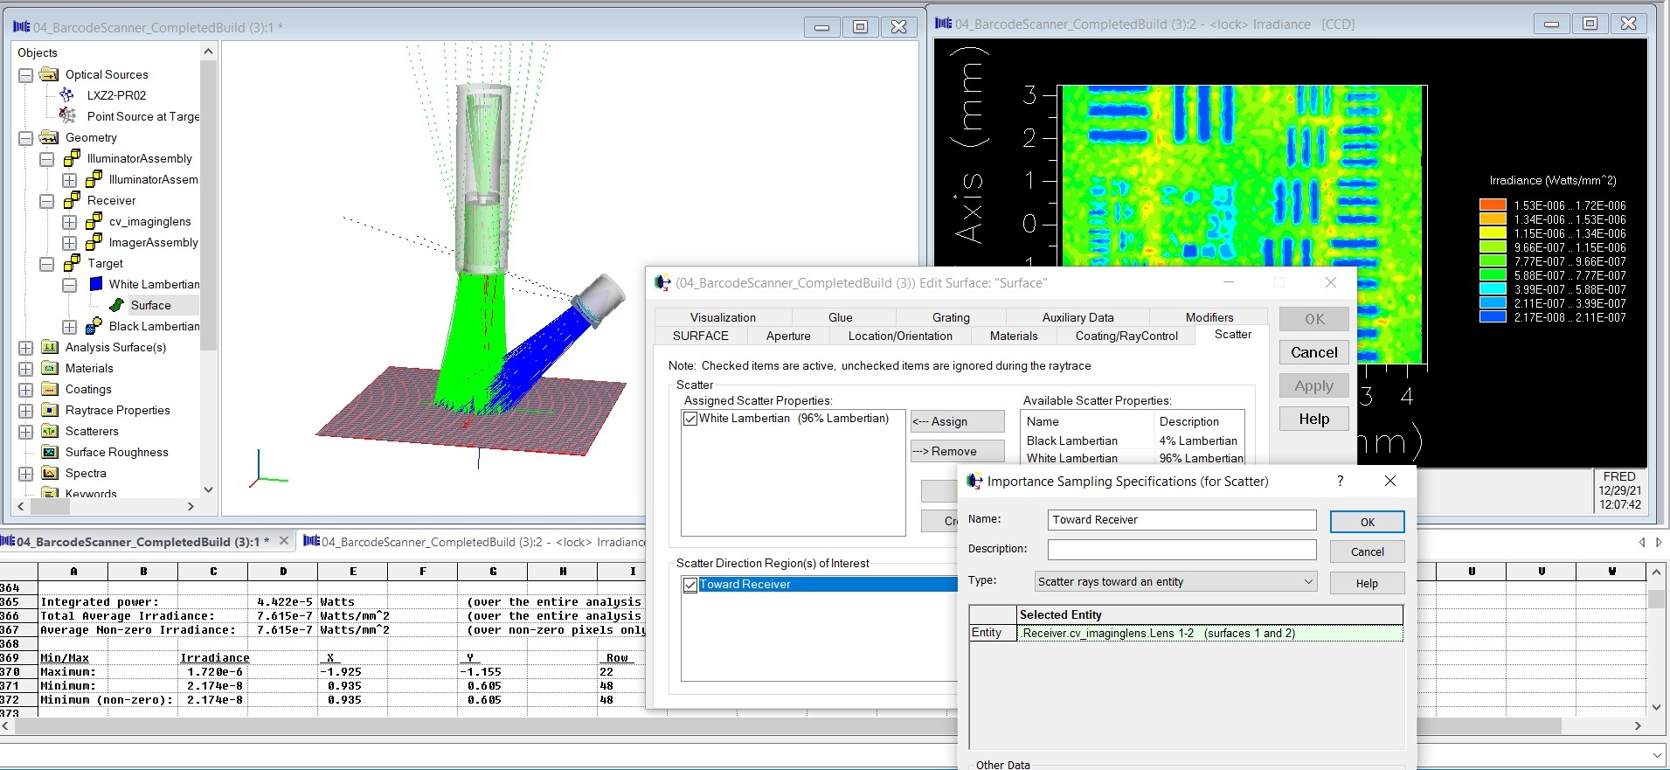Image resolution: width=1670 pixels, height=770 pixels.
Task: Expand the Materials tree node
Action: [x=26, y=369]
